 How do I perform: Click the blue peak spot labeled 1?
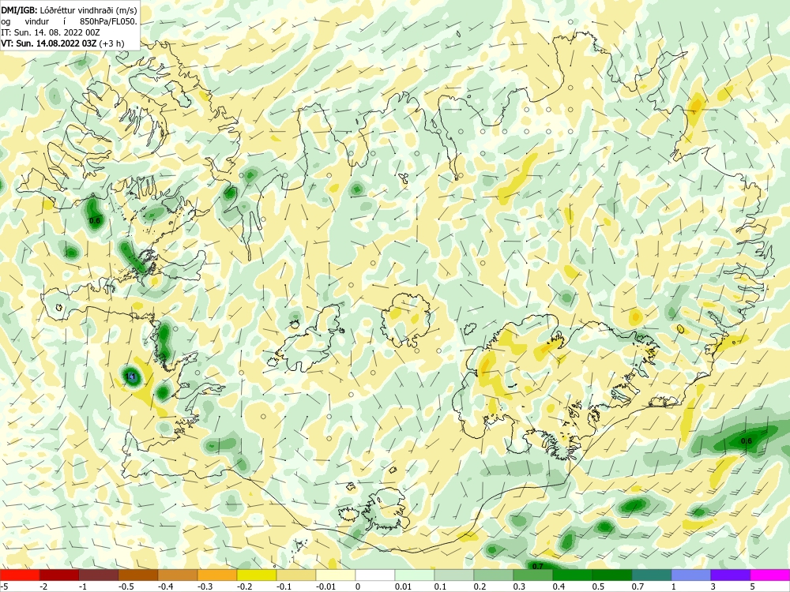click(x=131, y=376)
